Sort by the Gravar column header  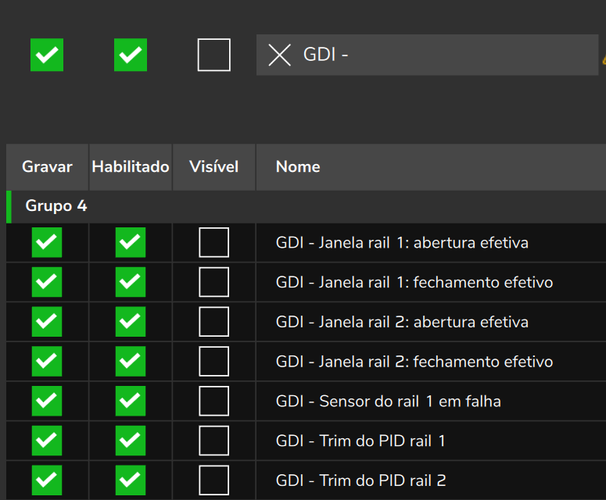click(47, 166)
